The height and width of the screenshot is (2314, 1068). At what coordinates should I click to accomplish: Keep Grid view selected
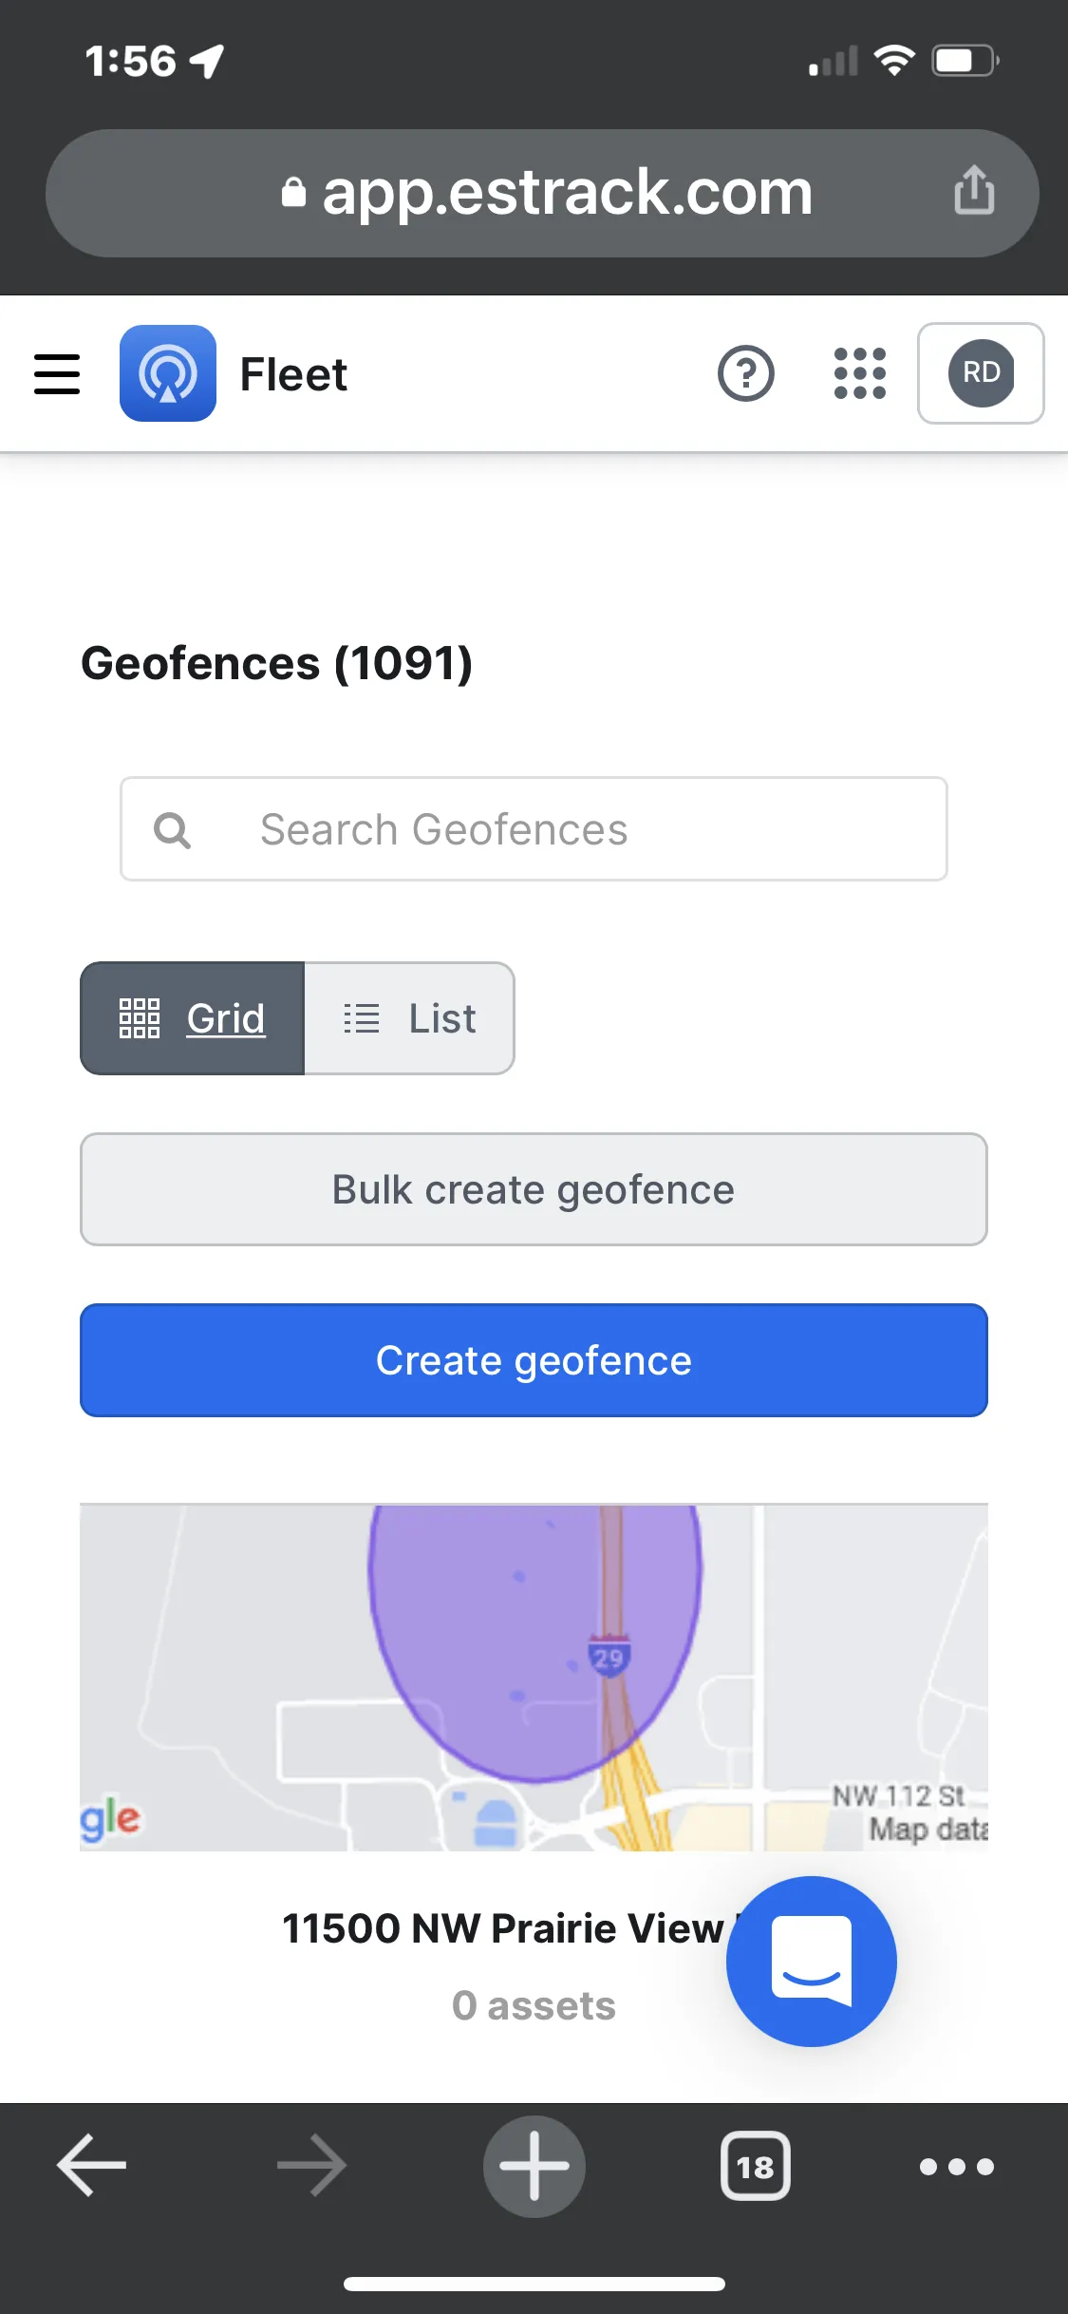click(x=192, y=1018)
